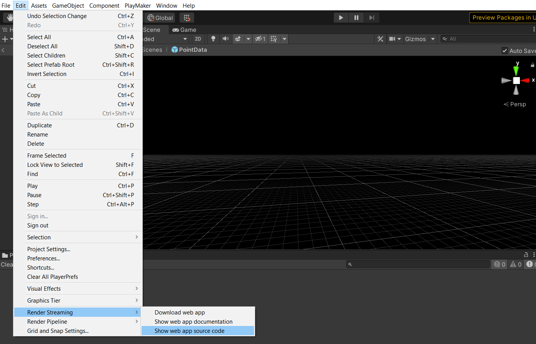Open the effects visibility icon
Viewport: 536px width, 344px height.
(x=238, y=39)
